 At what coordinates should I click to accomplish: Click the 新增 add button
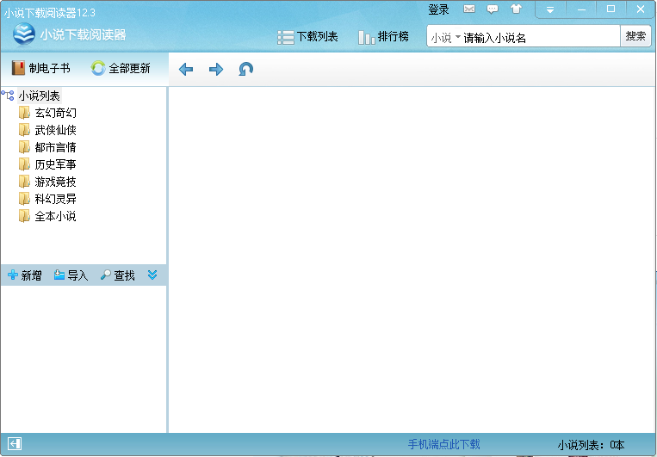pos(25,275)
